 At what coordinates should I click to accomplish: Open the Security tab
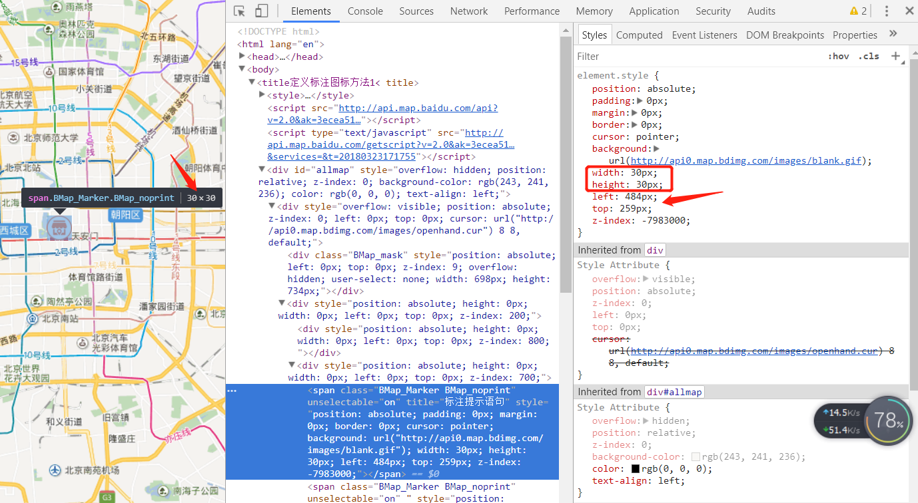(713, 11)
